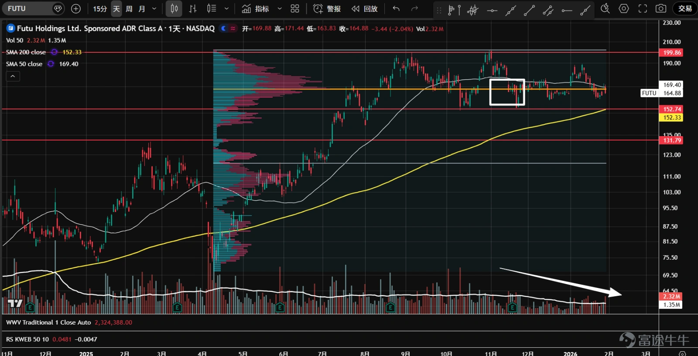Open chart settings hexagon icon
The width and height of the screenshot is (698, 356).
point(624,9)
